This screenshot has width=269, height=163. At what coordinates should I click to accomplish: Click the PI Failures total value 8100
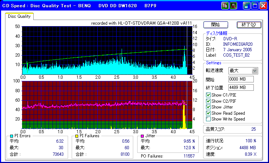[125, 154]
